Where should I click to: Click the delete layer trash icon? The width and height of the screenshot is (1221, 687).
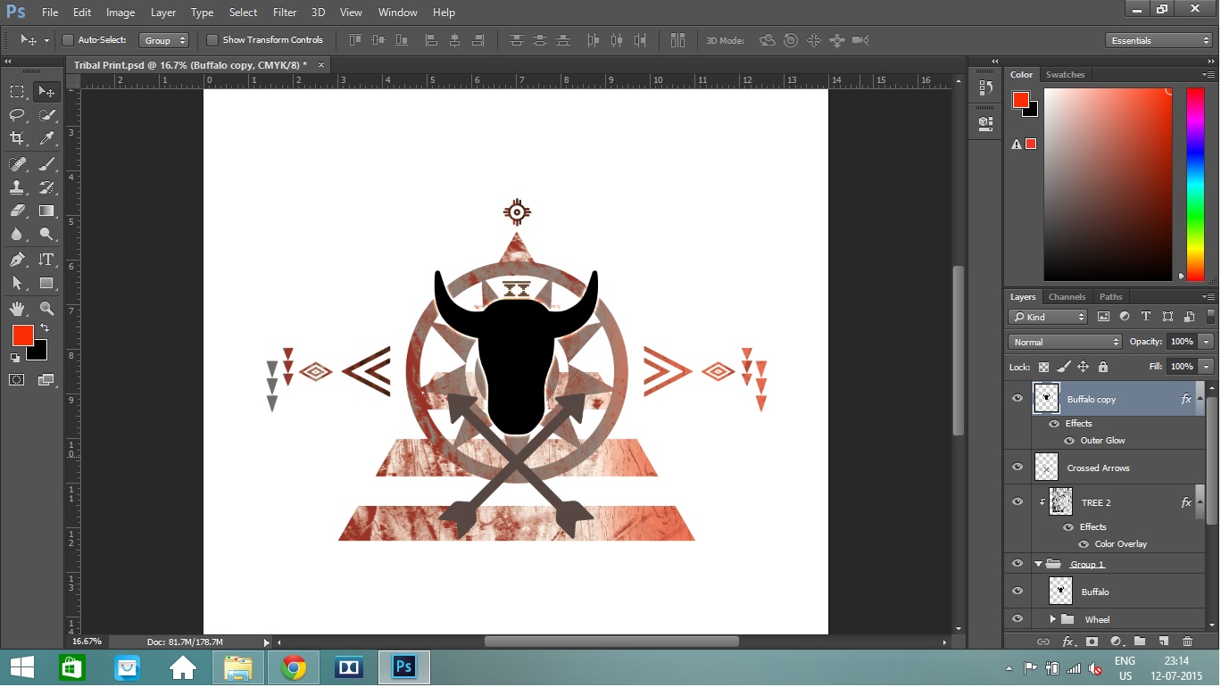1187,641
